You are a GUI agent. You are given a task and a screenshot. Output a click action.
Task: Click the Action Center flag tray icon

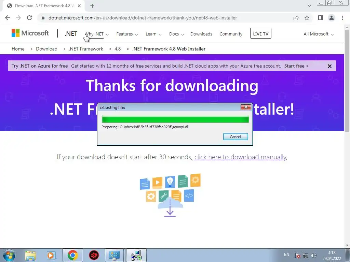(297, 256)
